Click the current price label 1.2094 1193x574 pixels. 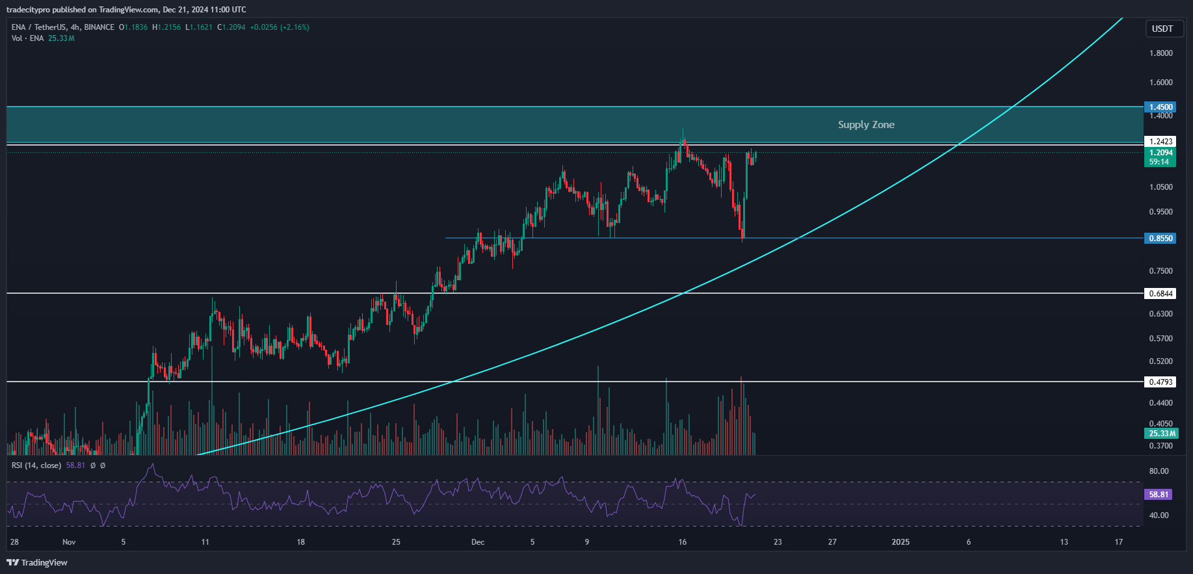(1160, 153)
